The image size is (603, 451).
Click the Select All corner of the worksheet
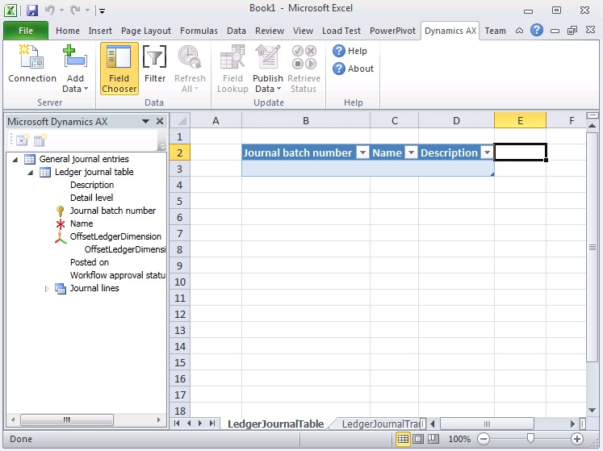coord(180,121)
